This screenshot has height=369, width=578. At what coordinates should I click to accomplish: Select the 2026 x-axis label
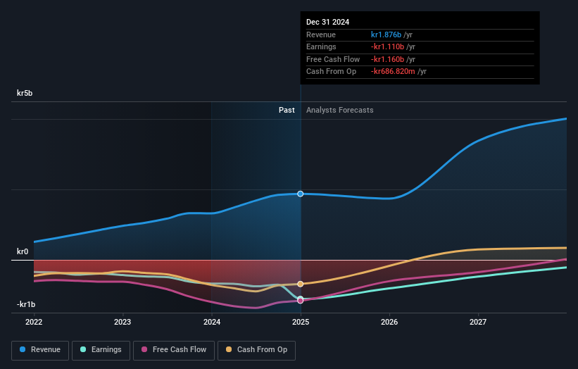coord(389,322)
